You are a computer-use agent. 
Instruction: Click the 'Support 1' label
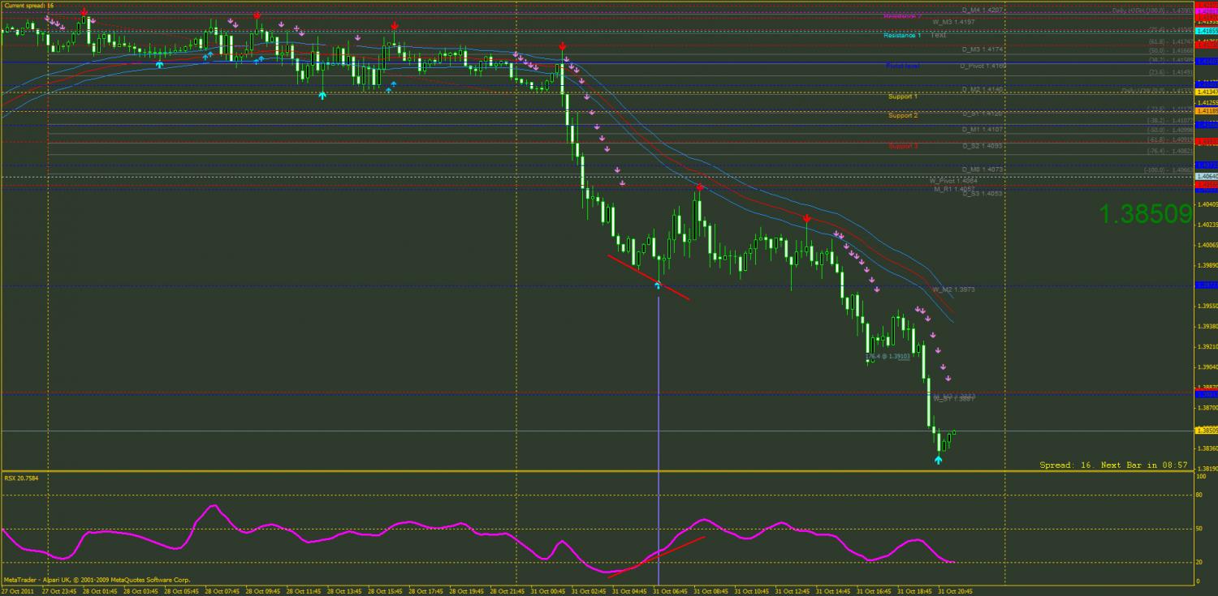click(x=903, y=96)
